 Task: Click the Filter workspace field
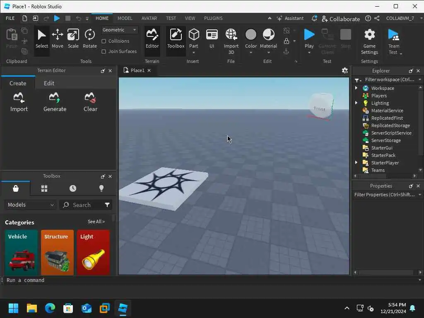pos(389,79)
